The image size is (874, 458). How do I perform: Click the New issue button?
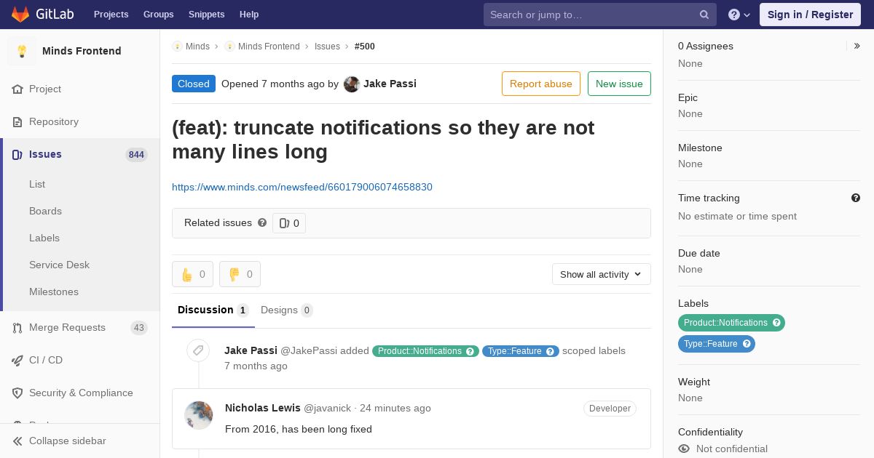click(619, 84)
